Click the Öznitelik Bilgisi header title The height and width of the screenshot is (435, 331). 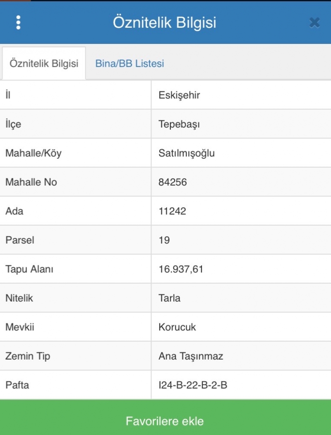coord(165,23)
